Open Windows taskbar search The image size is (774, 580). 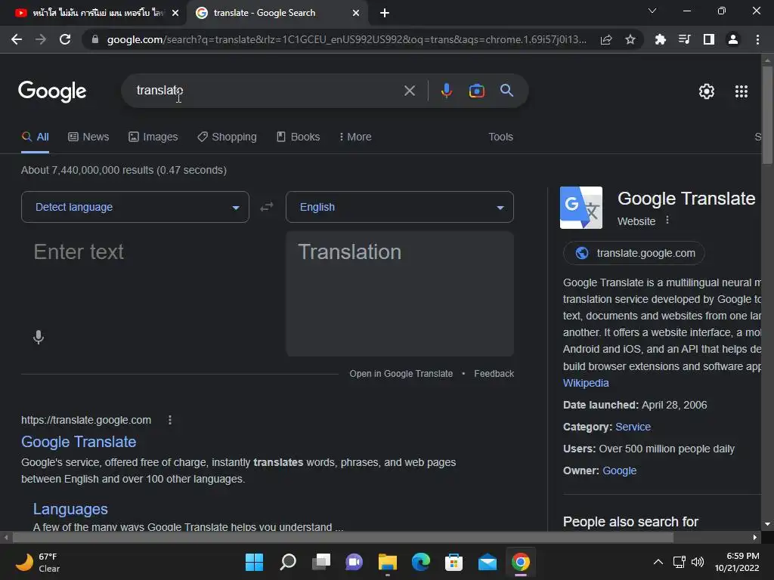click(x=288, y=562)
